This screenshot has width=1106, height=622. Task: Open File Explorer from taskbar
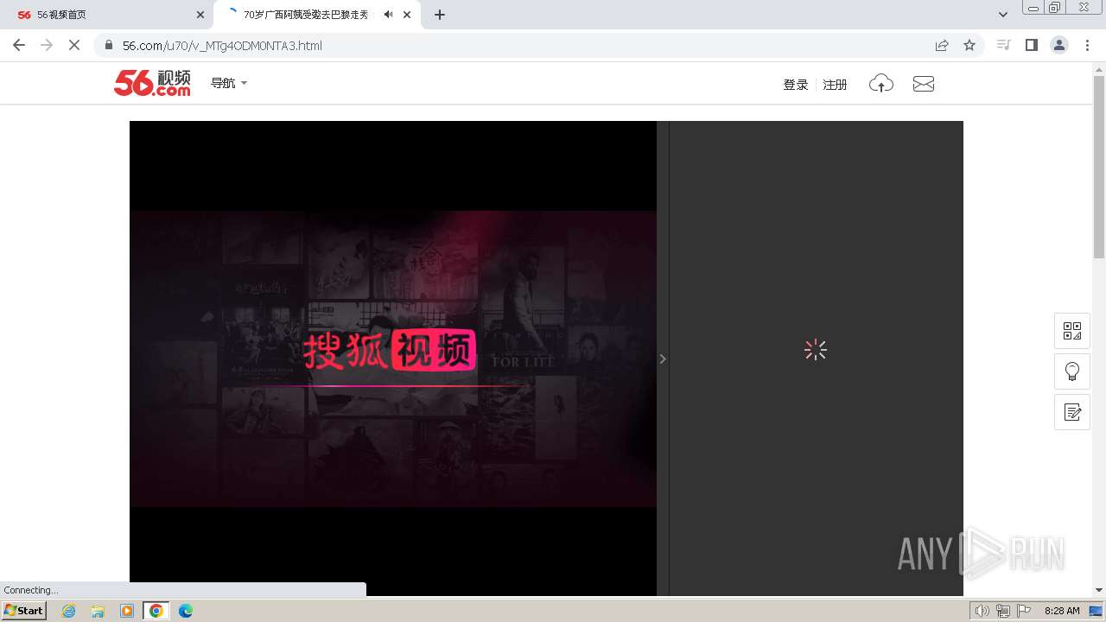coord(98,611)
